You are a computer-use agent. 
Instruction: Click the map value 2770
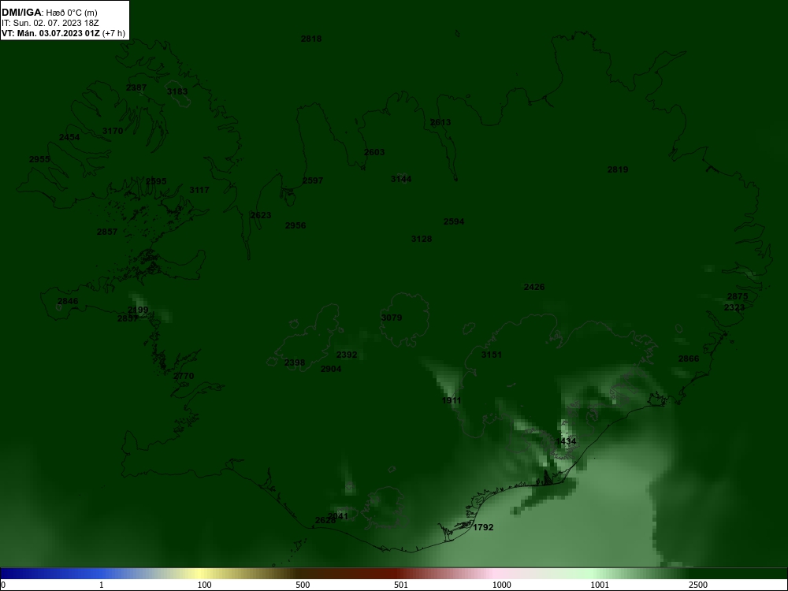(x=184, y=377)
